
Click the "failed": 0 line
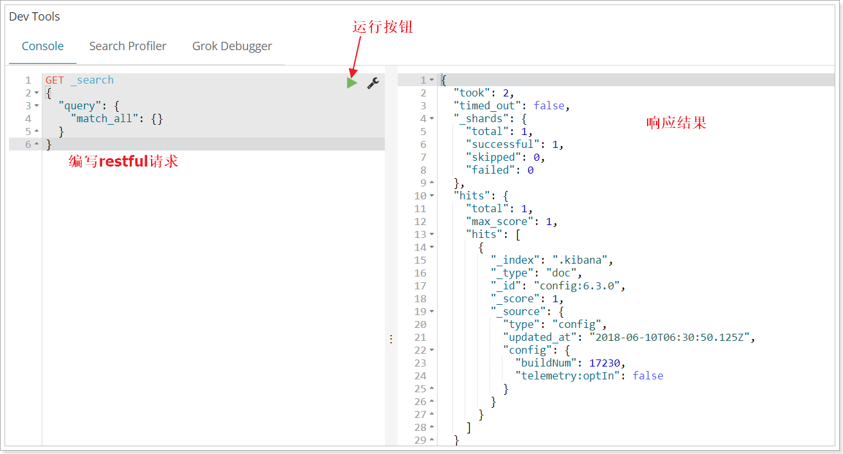(x=500, y=170)
